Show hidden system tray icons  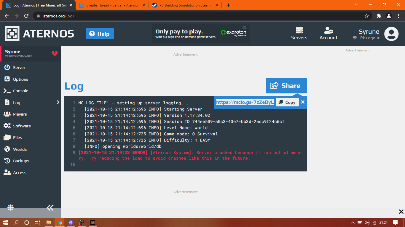click(x=353, y=223)
